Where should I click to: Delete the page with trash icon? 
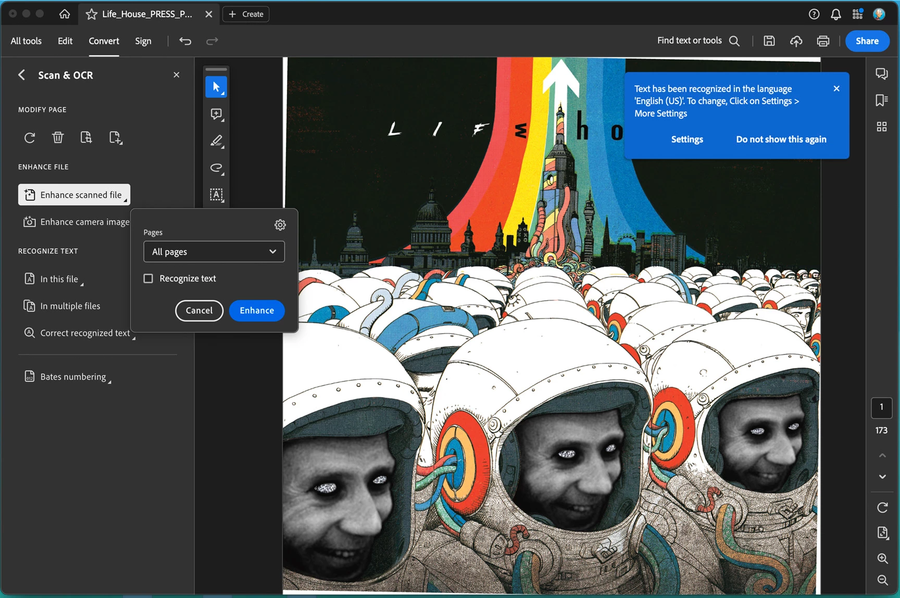coord(58,137)
